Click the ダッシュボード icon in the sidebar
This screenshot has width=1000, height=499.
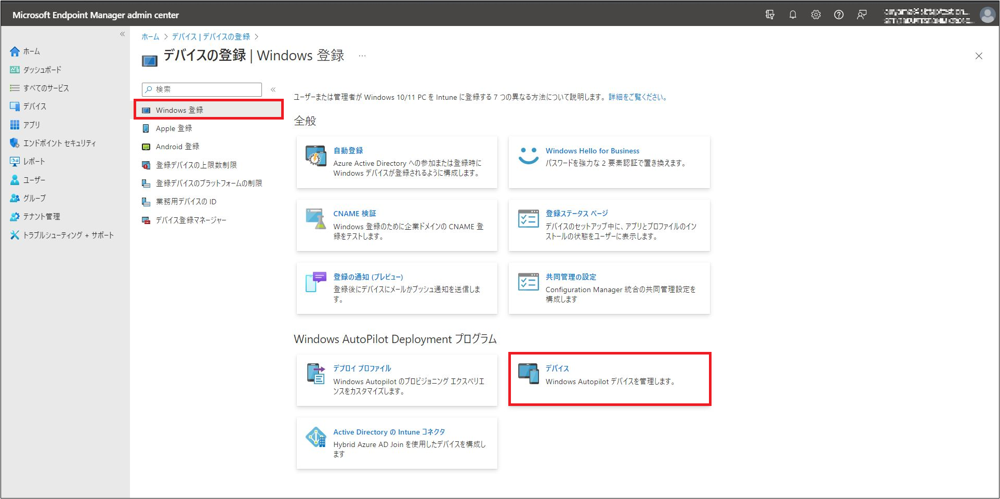tap(15, 70)
